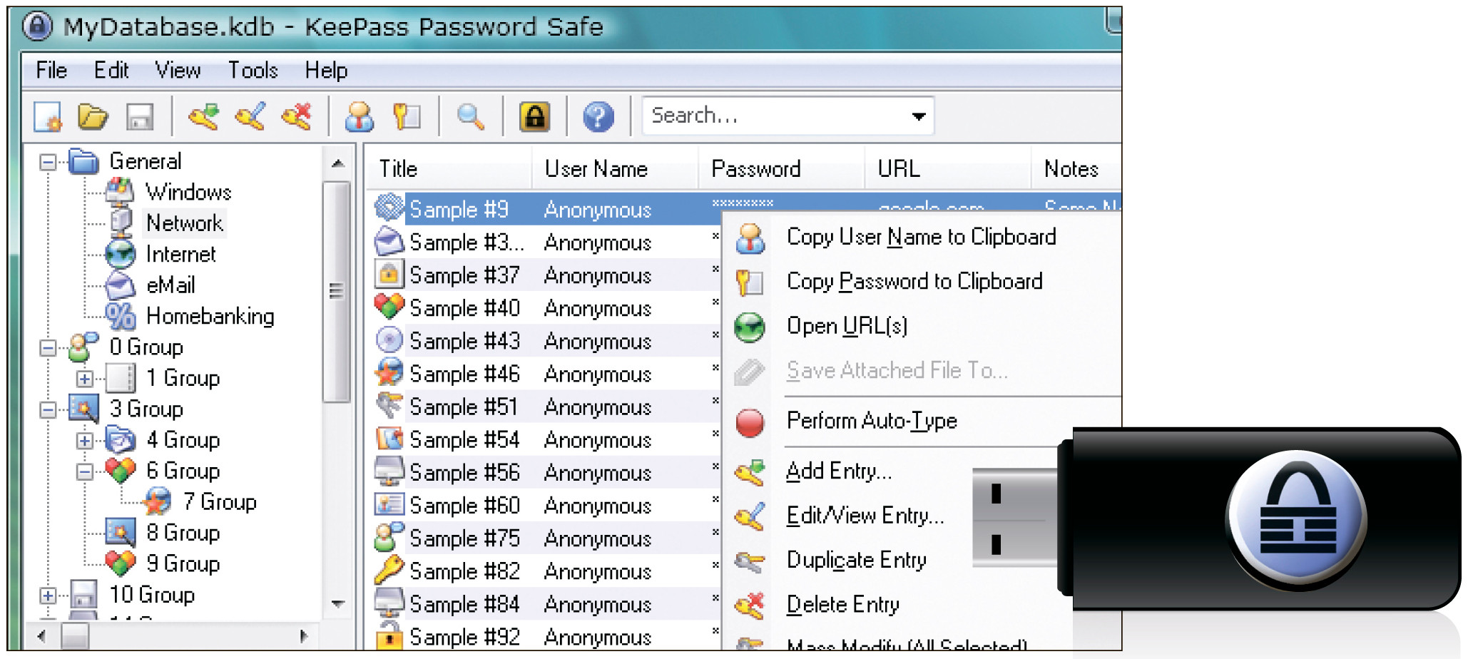Click the Edit/View Entry toolbar key icon
Image resolution: width=1468 pixels, height=659 pixels.
pos(250,116)
